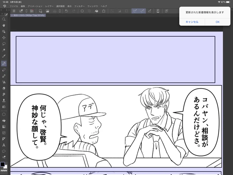
Task: Click the Clip Studio launcher icon
Action: [x=32, y=11]
